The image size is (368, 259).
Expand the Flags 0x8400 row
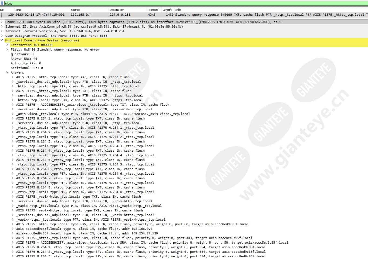[7, 49]
